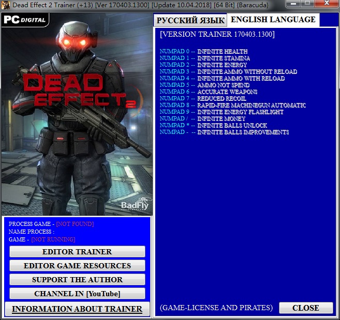Click the (GAME-LICENSE AND PIRATES) text
Viewport: 340px width, 320px height.
pyautogui.click(x=216, y=308)
